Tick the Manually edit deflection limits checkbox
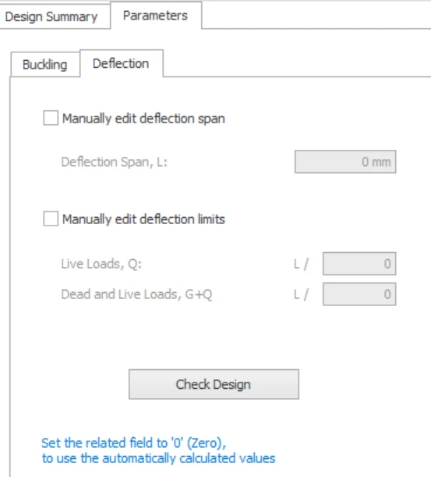Viewport: 431px width, 477px height. [x=51, y=219]
